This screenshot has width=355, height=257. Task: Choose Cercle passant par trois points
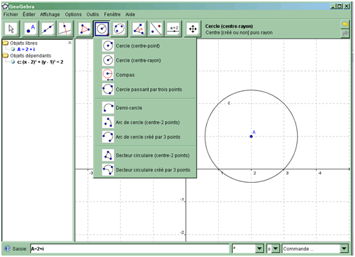145,89
